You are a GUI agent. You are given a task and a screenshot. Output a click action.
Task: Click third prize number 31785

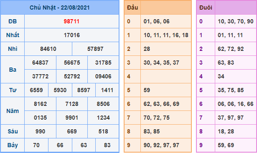click(x=103, y=63)
